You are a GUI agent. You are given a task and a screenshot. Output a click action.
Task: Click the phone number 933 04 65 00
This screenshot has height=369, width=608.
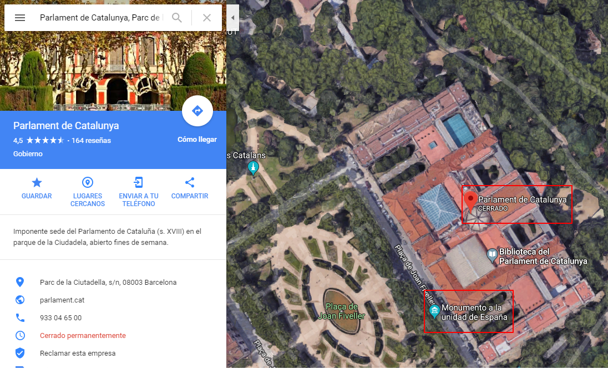click(60, 318)
